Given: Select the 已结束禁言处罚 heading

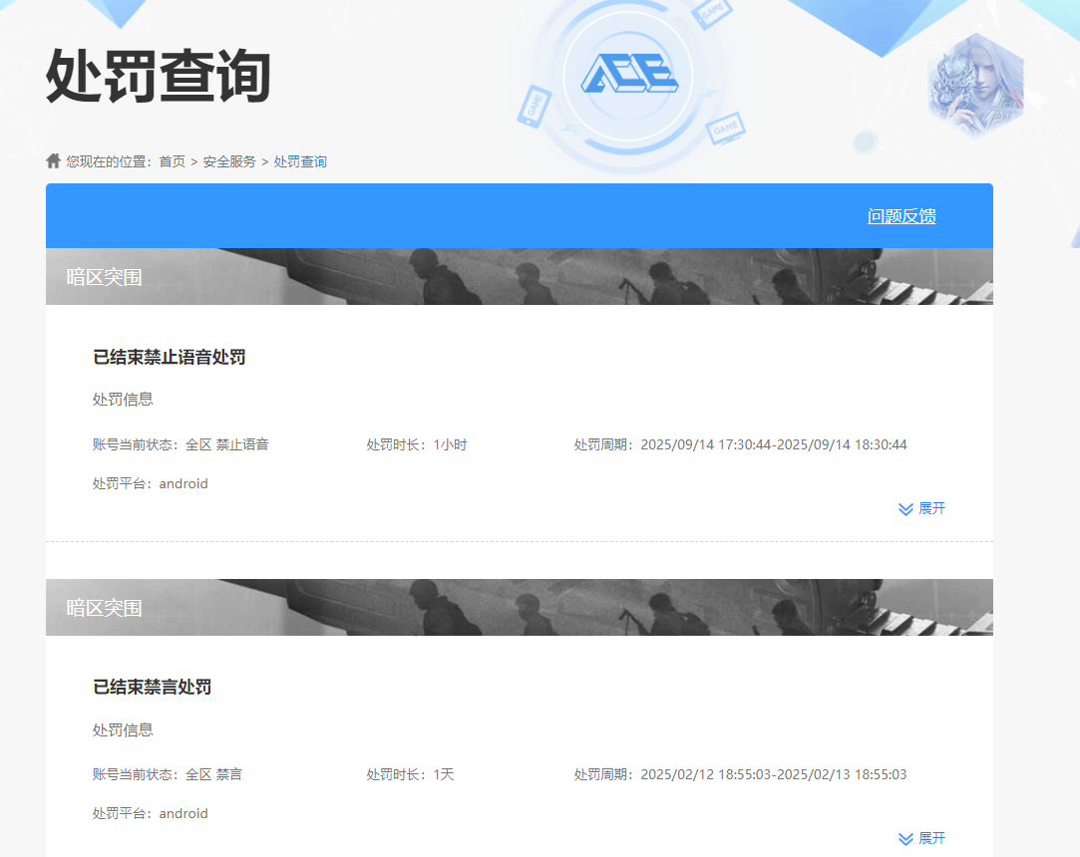Looking at the screenshot, I should 153,687.
